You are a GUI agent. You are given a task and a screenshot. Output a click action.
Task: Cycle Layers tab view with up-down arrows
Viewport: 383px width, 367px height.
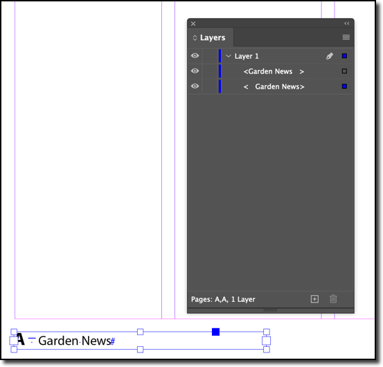coord(195,38)
